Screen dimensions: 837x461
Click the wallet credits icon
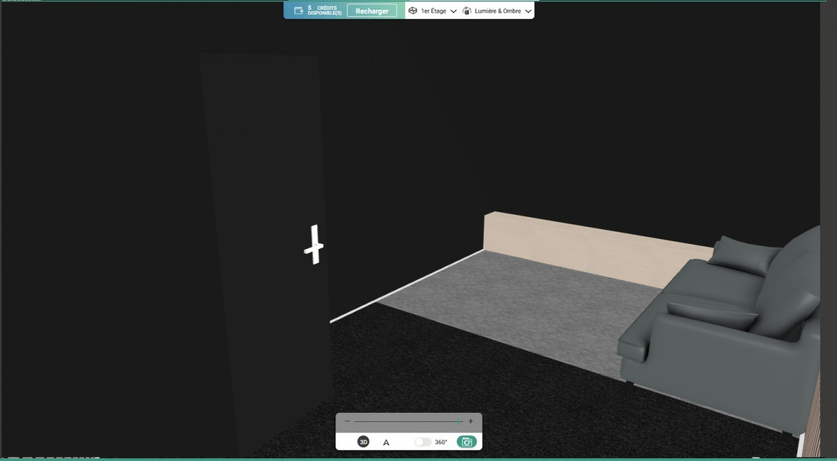pyautogui.click(x=299, y=10)
